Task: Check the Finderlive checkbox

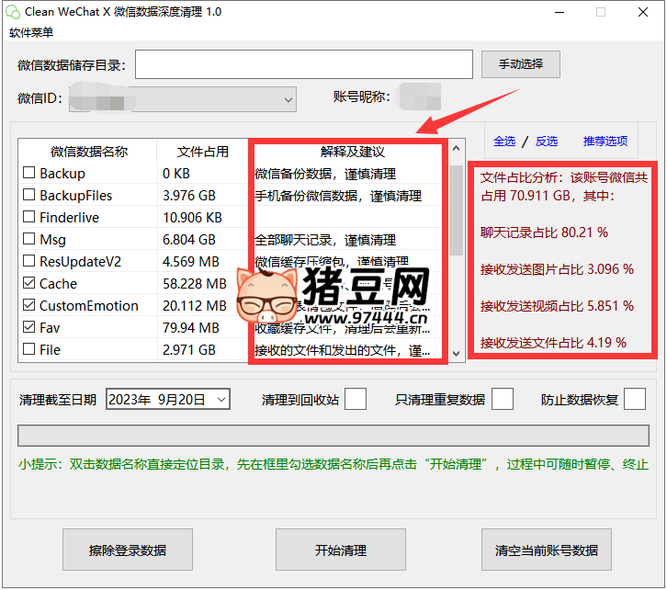Action: point(28,217)
